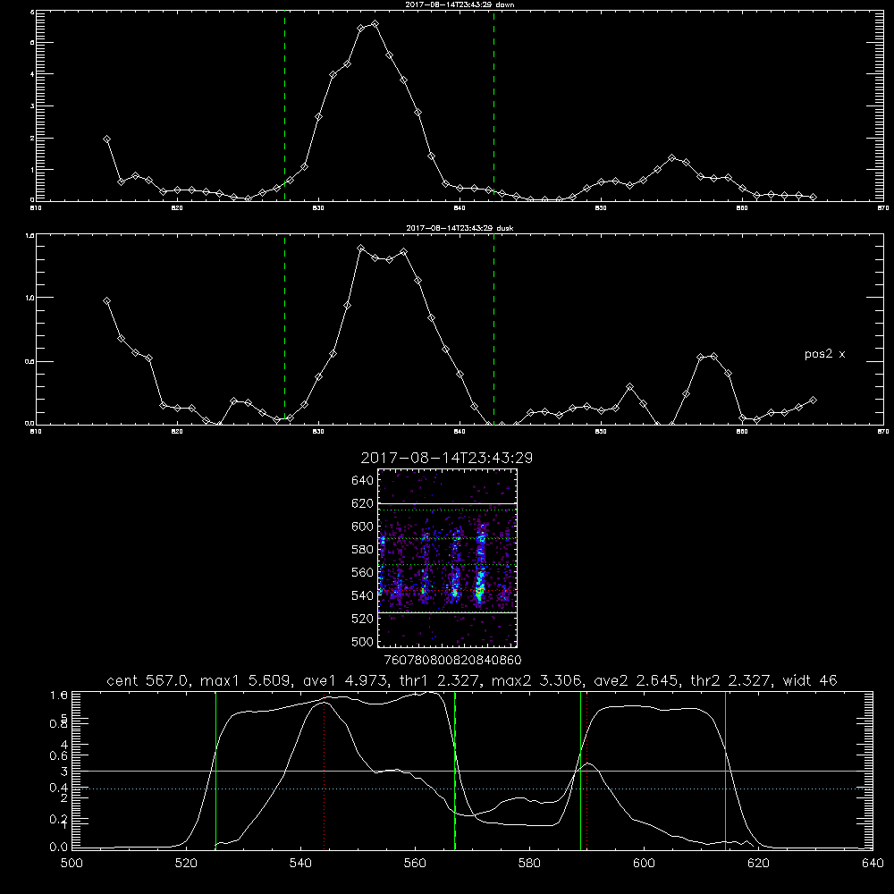
Task: Click the '520' y-axis label beside spectrogram
Action: [x=363, y=619]
